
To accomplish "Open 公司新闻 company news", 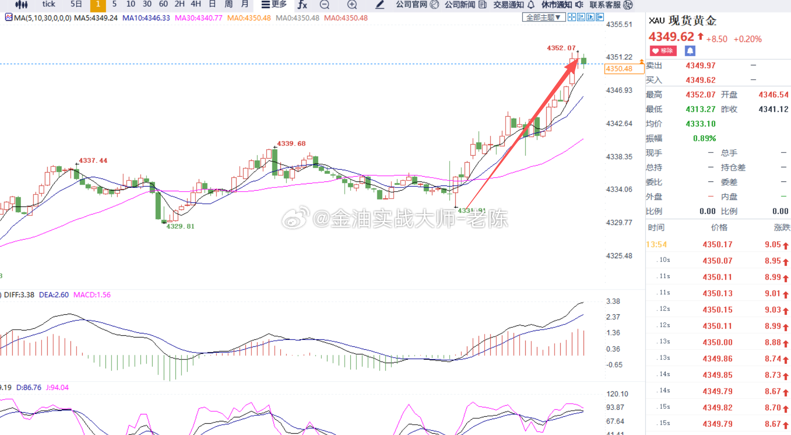I will point(466,5).
